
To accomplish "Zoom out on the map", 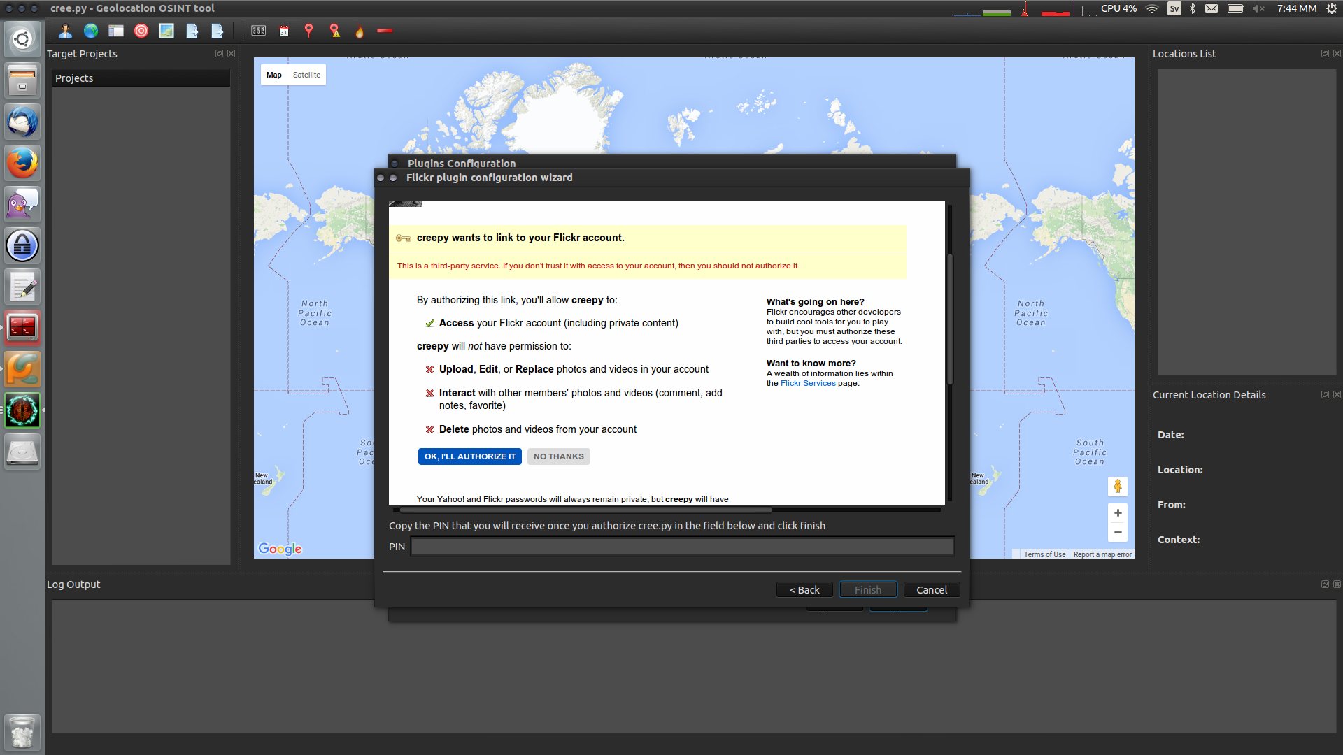I will pos(1118,532).
